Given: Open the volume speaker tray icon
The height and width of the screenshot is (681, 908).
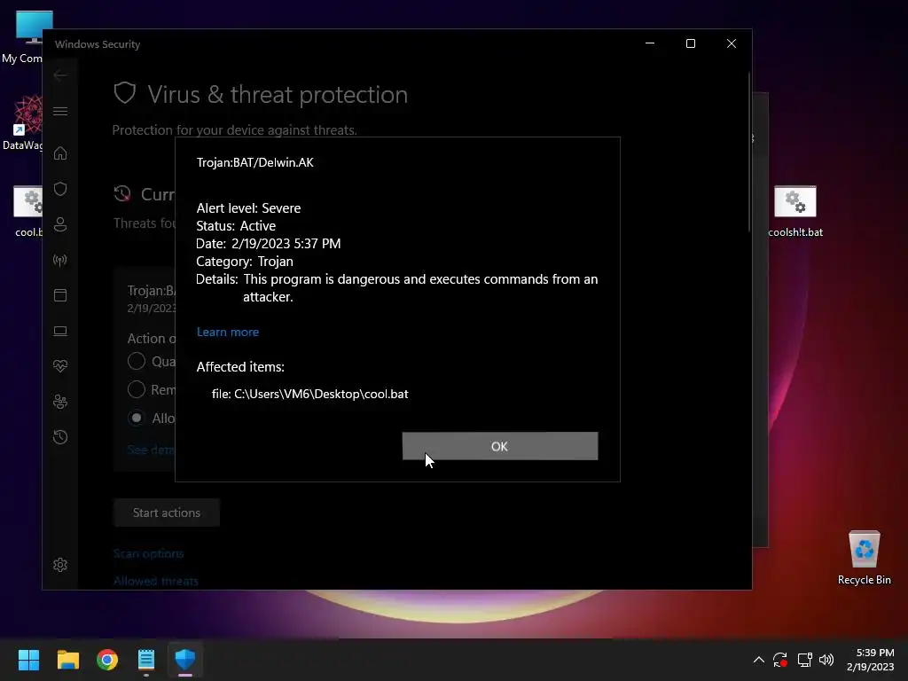Looking at the screenshot, I should tap(826, 660).
